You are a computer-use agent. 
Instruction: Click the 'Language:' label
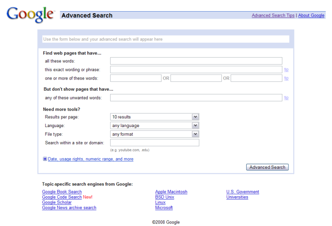[55, 125]
